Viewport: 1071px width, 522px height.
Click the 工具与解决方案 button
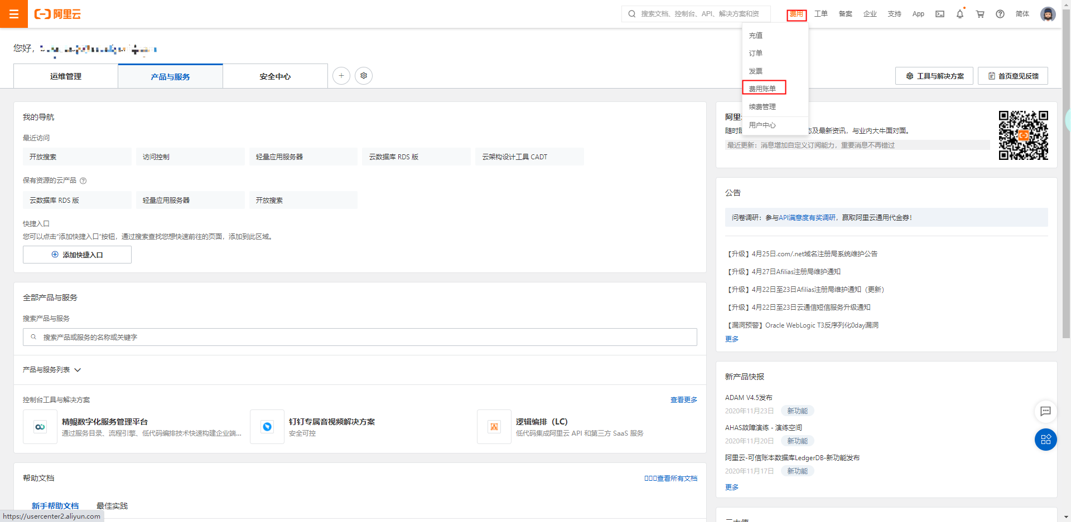click(934, 76)
